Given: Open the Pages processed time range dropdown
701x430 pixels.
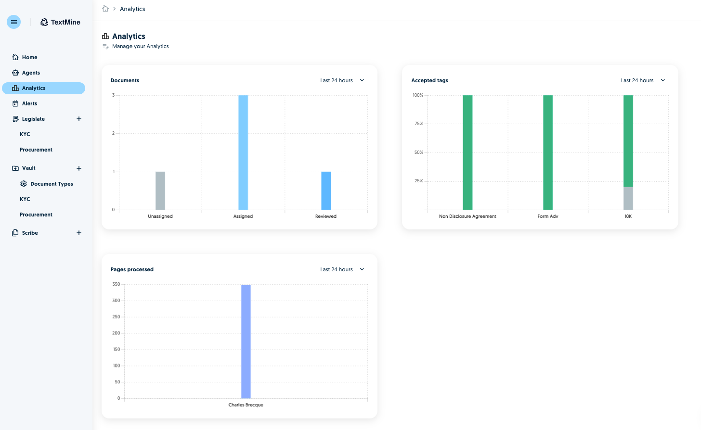Looking at the screenshot, I should click(x=342, y=269).
